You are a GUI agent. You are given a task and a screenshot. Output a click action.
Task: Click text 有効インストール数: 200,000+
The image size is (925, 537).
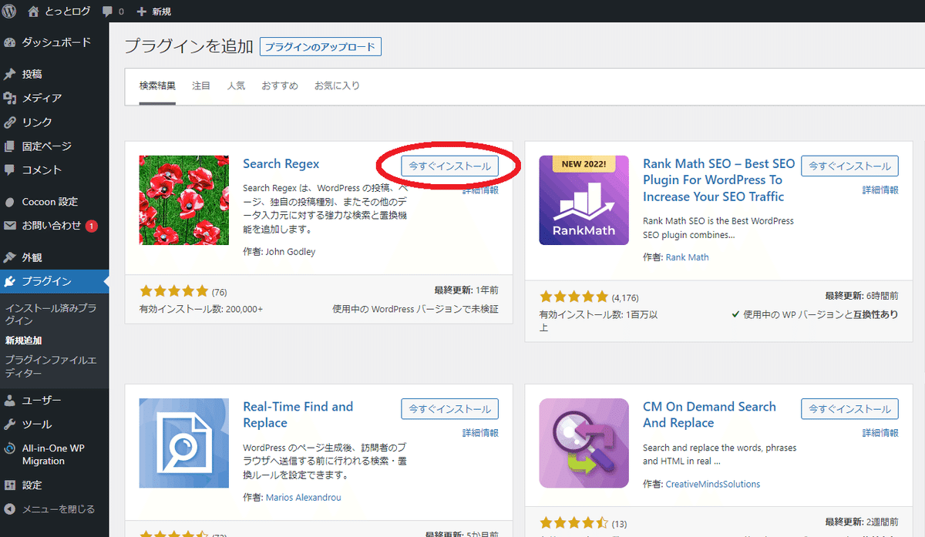click(201, 309)
